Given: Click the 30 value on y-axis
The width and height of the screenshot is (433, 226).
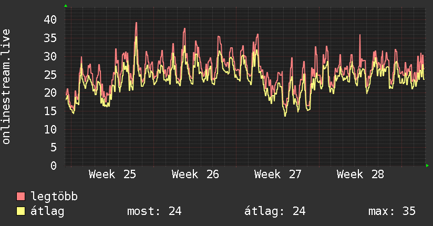Looking at the screenshot, I should tap(50, 56).
